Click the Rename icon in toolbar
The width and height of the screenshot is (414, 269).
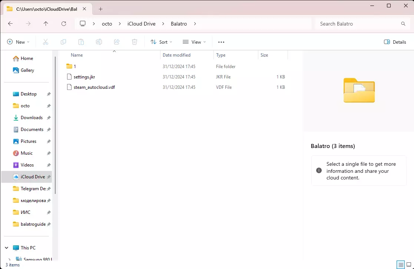tap(99, 42)
